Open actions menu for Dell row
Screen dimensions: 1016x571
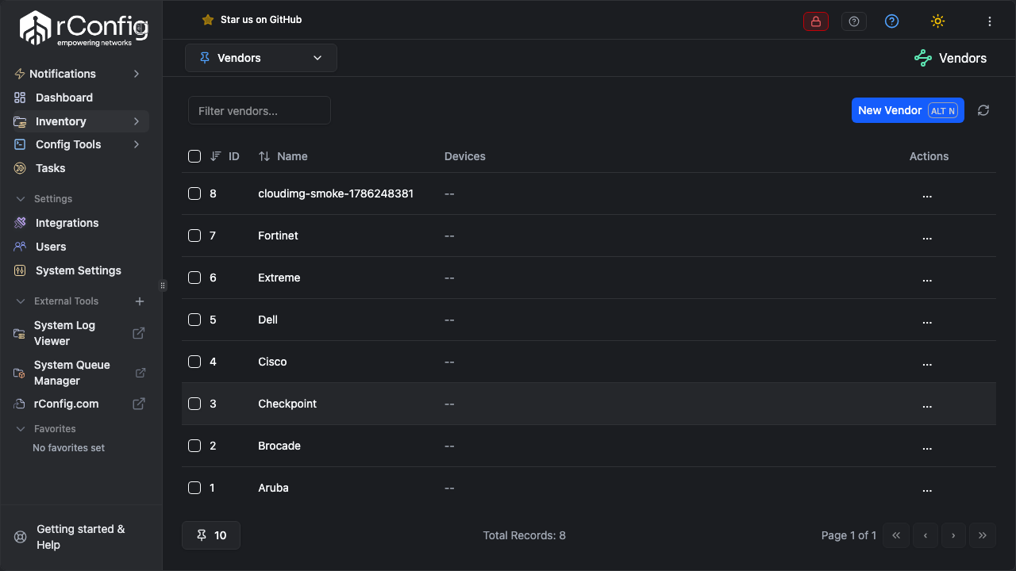click(x=927, y=320)
